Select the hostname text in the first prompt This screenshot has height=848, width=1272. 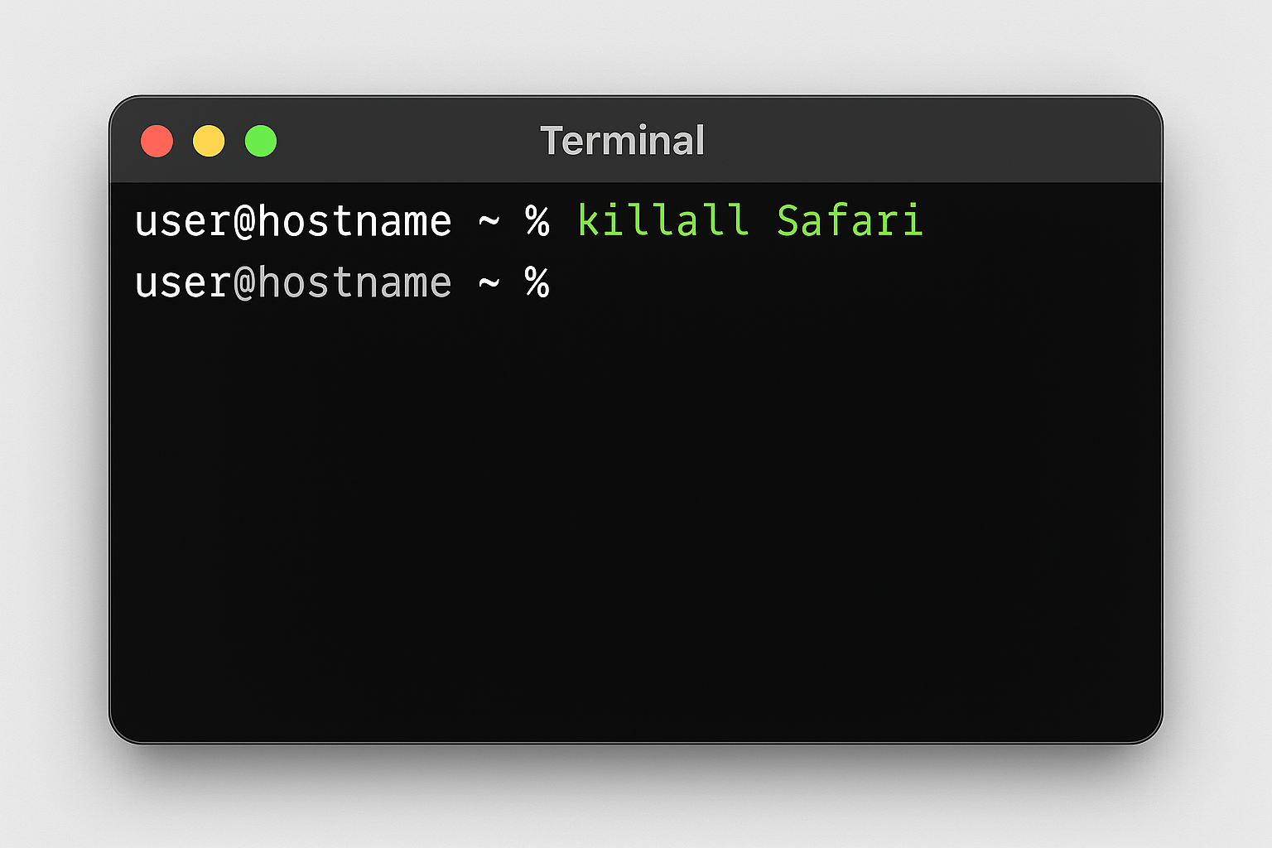[x=356, y=221]
